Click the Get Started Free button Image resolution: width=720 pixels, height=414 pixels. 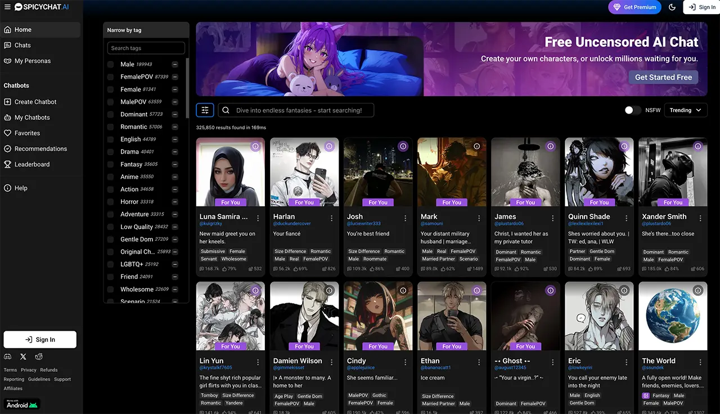[x=663, y=77]
